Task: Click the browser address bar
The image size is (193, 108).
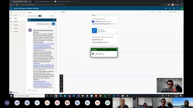Action: pyautogui.click(x=90, y=5)
